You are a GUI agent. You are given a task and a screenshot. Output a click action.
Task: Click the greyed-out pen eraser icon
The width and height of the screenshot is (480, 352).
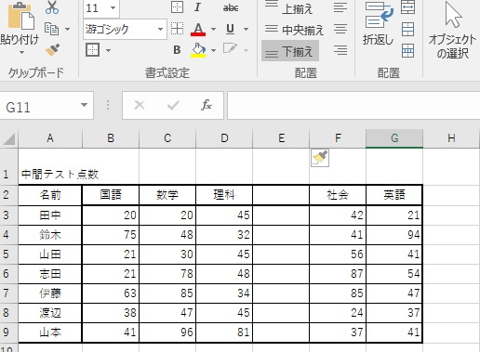click(230, 49)
